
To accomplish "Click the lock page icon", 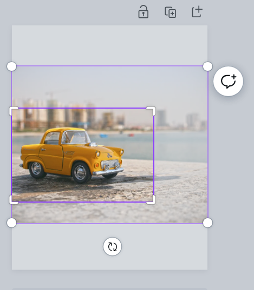I will pos(143,12).
